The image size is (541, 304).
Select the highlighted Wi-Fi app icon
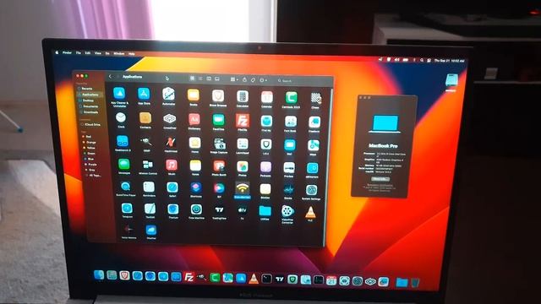pos(243,189)
